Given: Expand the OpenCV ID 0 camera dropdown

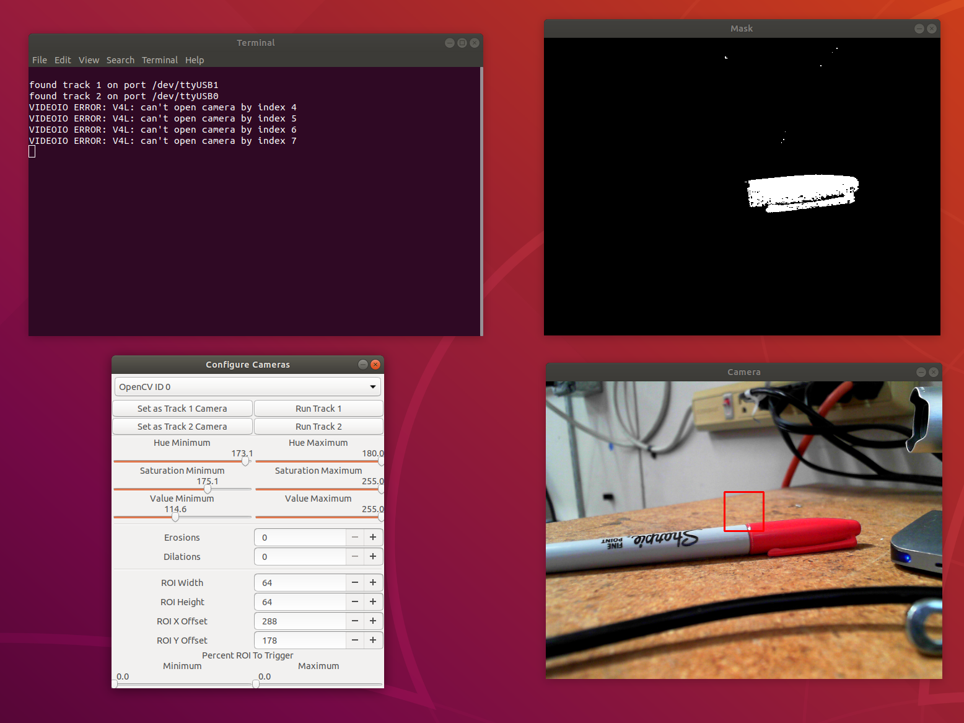Looking at the screenshot, I should 248,387.
